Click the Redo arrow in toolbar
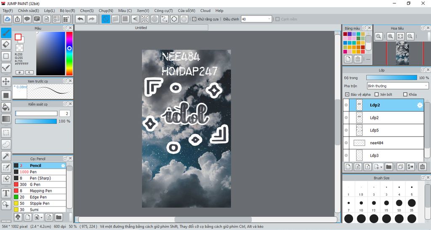 [x=92, y=19]
